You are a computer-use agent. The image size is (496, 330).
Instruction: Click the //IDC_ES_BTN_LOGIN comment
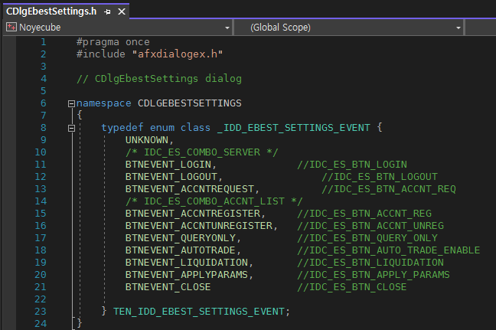tap(352, 165)
